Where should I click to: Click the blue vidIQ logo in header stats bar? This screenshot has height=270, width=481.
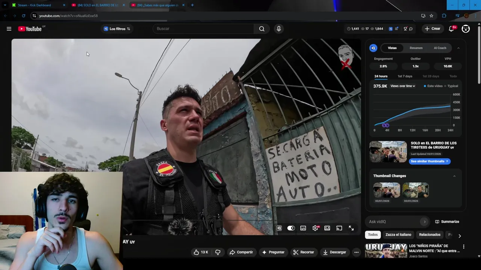point(390,29)
